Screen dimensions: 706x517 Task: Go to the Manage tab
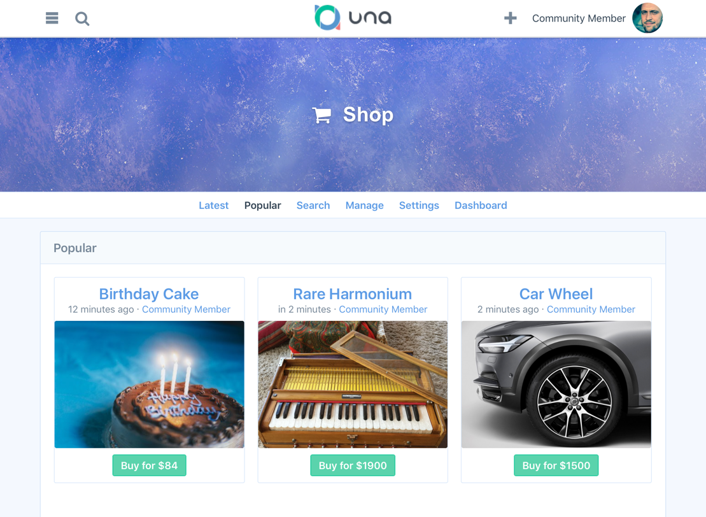(364, 206)
